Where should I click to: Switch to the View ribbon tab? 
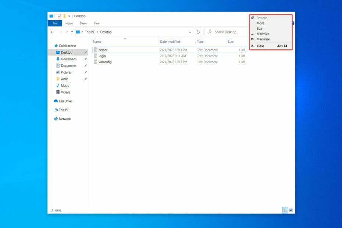[x=97, y=23]
